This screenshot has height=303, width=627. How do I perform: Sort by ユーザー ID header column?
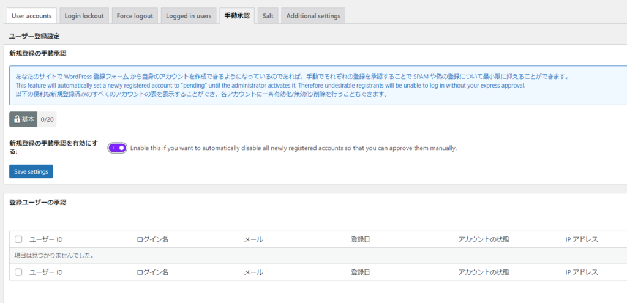click(x=46, y=239)
